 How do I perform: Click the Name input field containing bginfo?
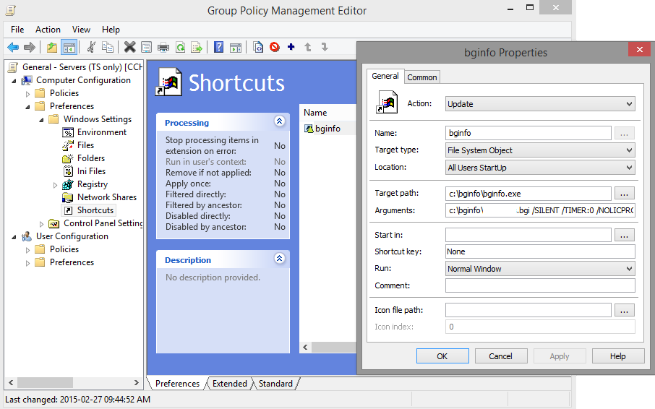tap(528, 133)
